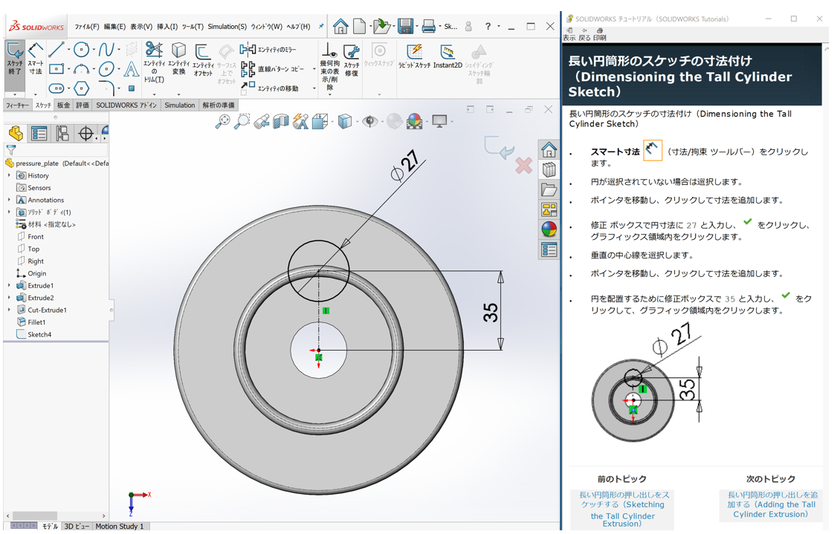Viewport: 837px width, 534px height.
Task: Select the Sketch Fillet tool
Action: pos(106,88)
